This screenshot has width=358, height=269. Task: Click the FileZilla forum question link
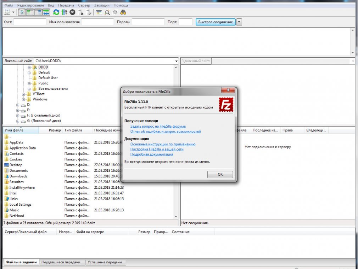click(158, 126)
